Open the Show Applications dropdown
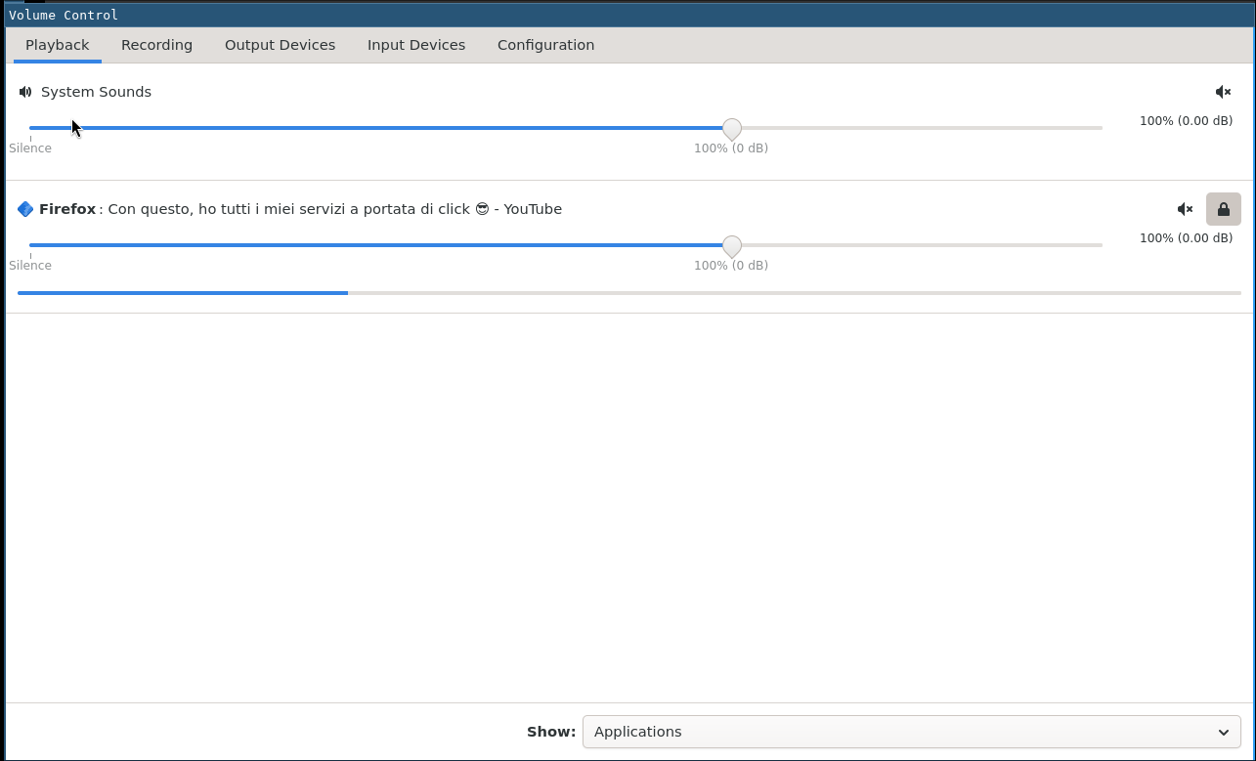This screenshot has width=1256, height=761. [x=911, y=732]
